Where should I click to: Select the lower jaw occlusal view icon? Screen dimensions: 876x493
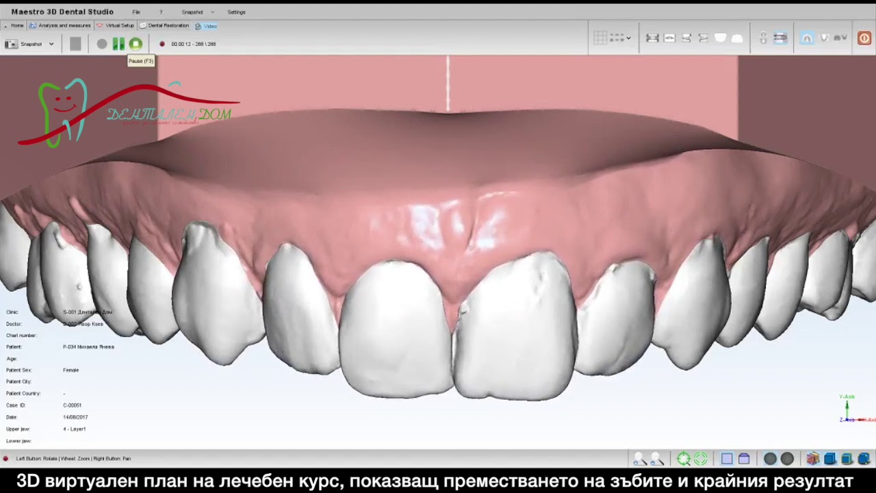(x=737, y=38)
